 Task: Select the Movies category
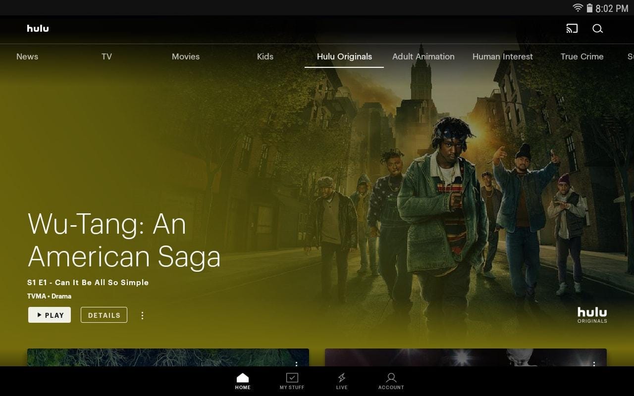(186, 56)
